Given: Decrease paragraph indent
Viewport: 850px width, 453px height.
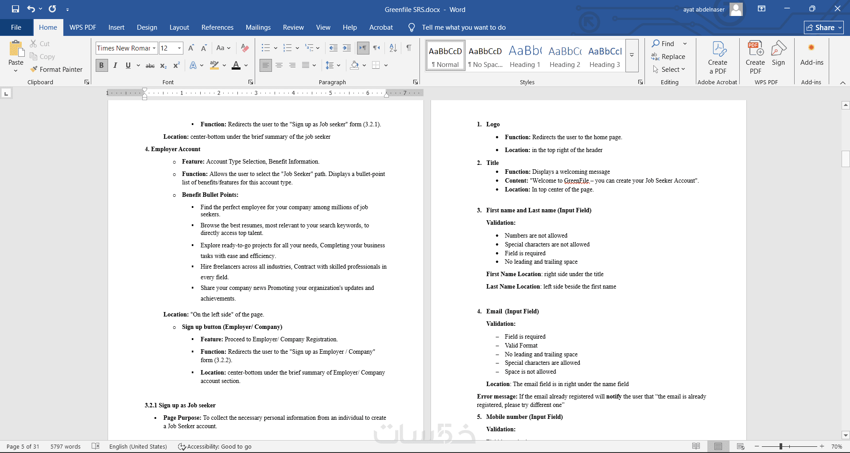Looking at the screenshot, I should tap(334, 48).
